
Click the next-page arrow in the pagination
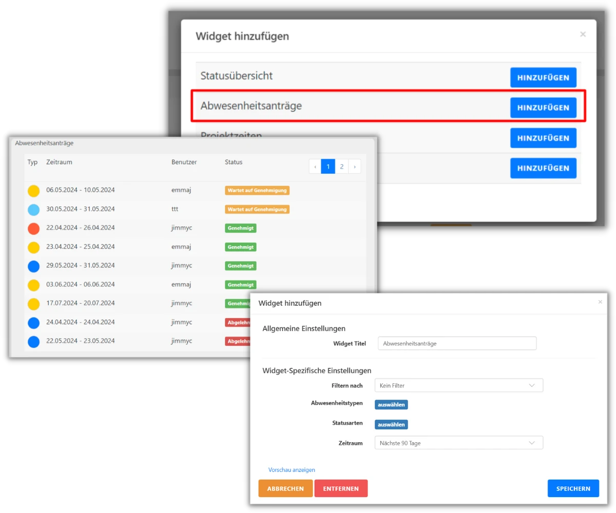[355, 166]
